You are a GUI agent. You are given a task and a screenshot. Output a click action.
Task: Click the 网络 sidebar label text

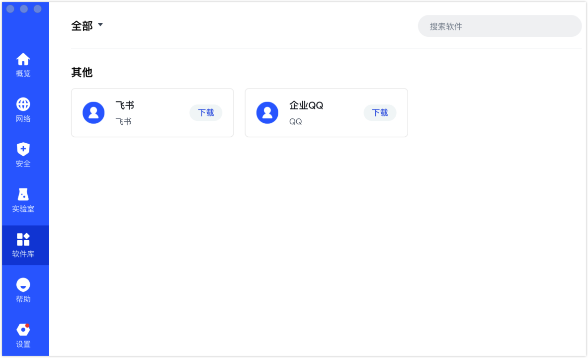23,119
